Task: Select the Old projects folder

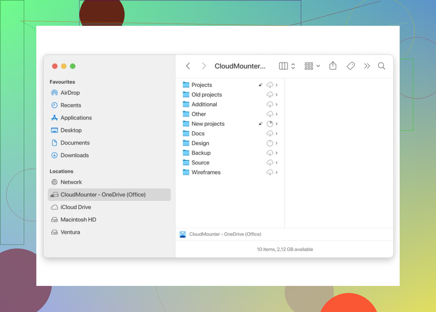Action: (x=230, y=94)
